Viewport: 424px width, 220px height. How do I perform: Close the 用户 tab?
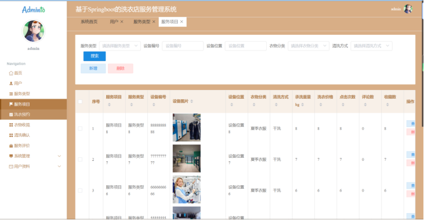click(122, 21)
